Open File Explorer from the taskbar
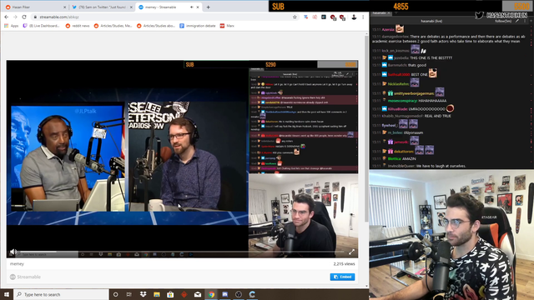 157,294
